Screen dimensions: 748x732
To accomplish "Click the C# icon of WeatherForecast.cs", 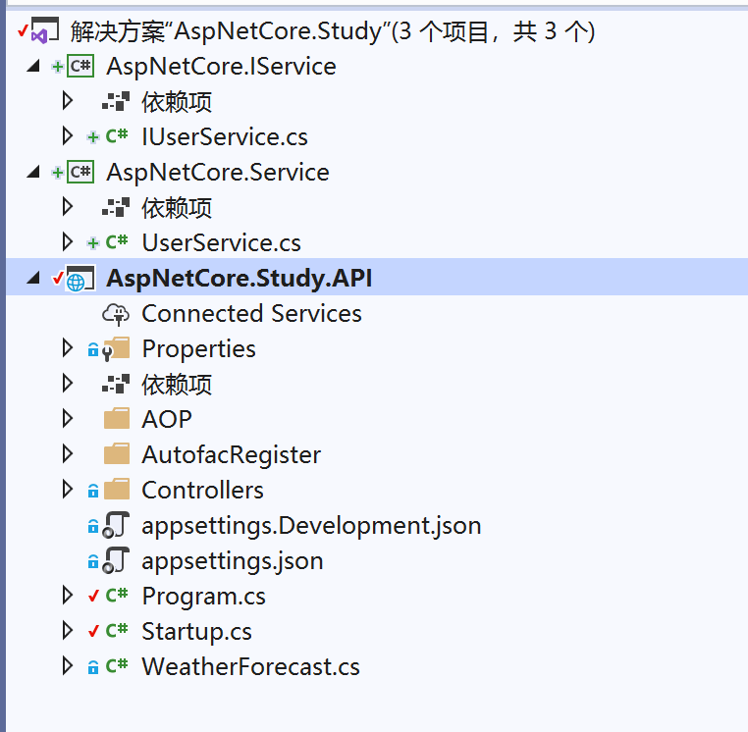I will point(117,665).
